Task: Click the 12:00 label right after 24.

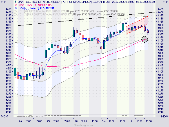Action: tap(28, 121)
